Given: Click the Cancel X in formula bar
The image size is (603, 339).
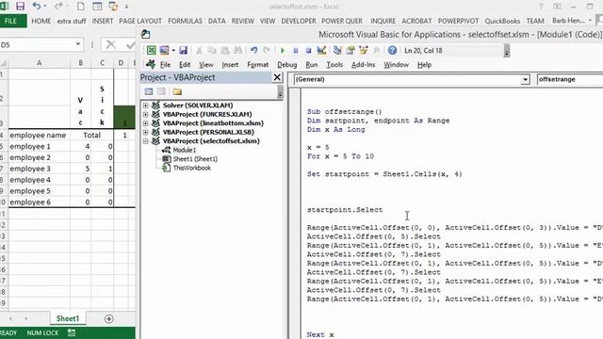Looking at the screenshot, I should tap(111, 45).
